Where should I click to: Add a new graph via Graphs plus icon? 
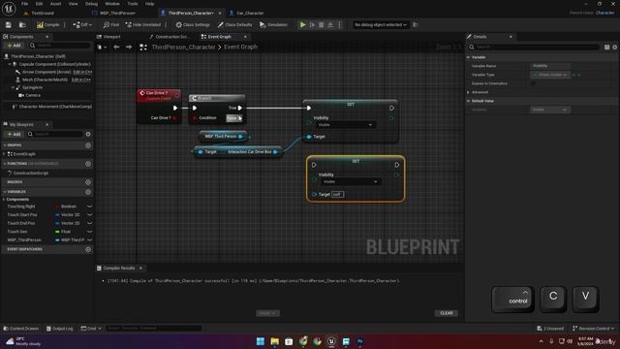tap(88, 145)
